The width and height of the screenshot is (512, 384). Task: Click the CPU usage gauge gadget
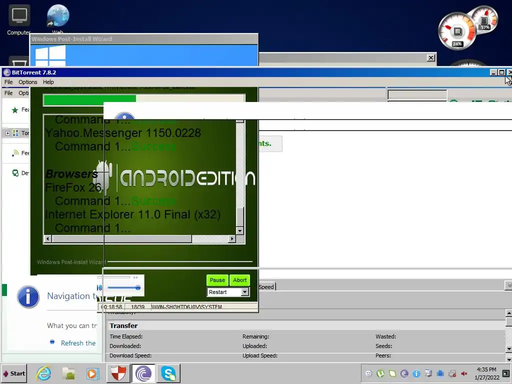pyautogui.click(x=457, y=31)
